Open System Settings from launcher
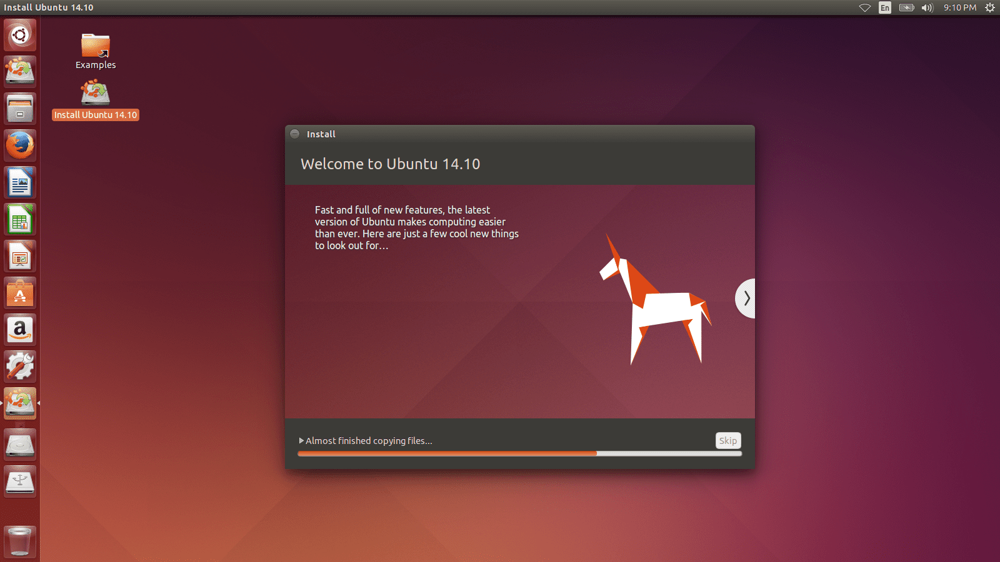Image resolution: width=1000 pixels, height=562 pixels. click(x=20, y=367)
